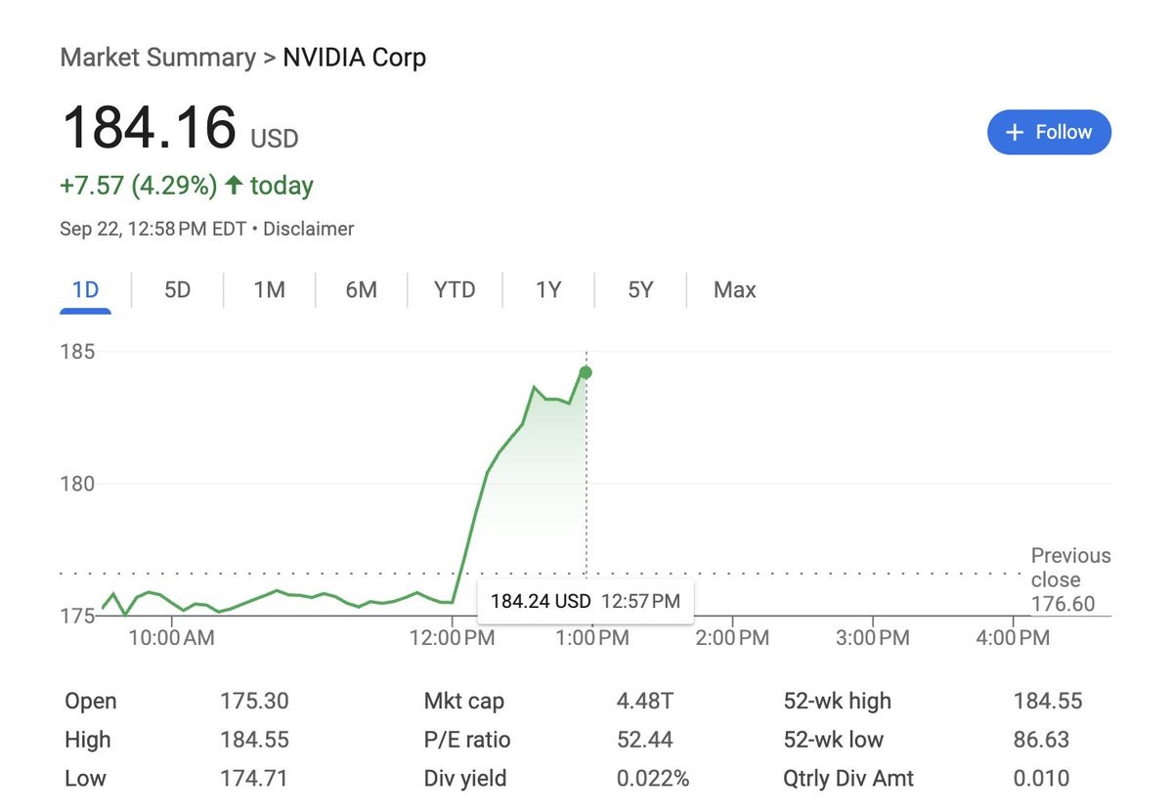Open the Disclaimer link
The height and width of the screenshot is (811, 1173).
pos(309,229)
